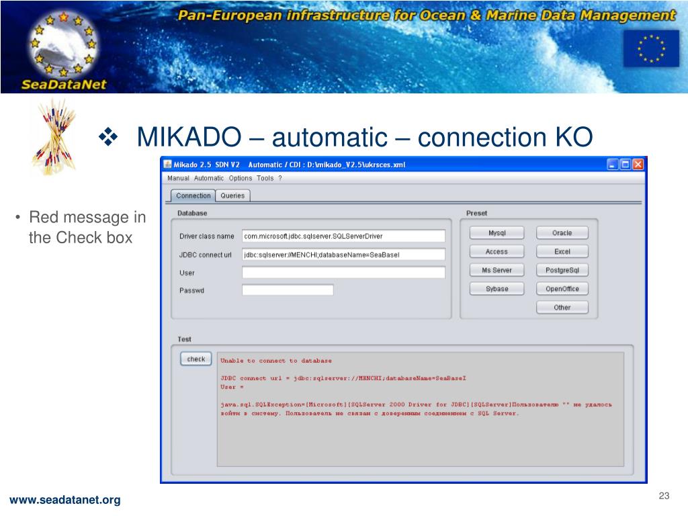This screenshot has width=688, height=516.
Task: Focus the Passwd input field
Action: tap(288, 290)
